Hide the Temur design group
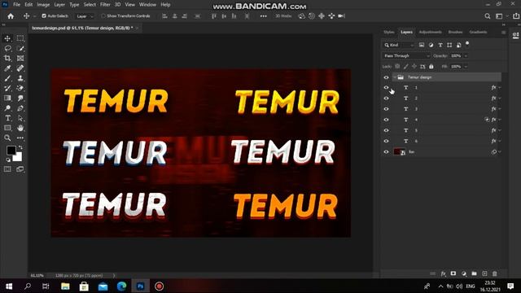The width and height of the screenshot is (521, 293). click(x=386, y=77)
